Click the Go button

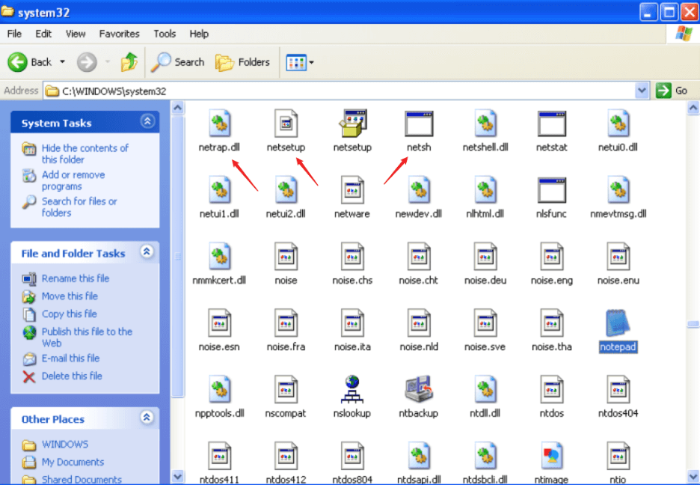(672, 91)
